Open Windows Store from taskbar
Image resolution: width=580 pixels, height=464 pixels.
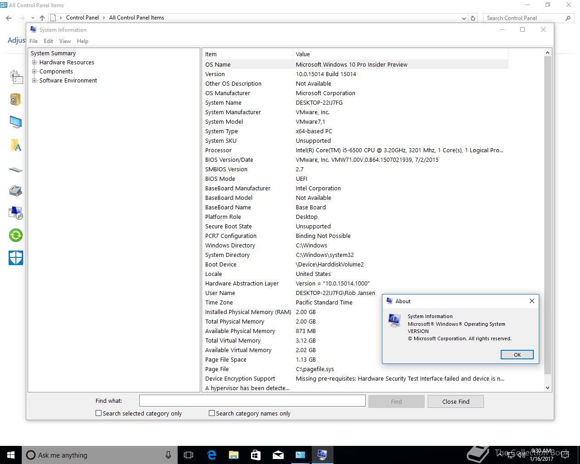coord(256,455)
